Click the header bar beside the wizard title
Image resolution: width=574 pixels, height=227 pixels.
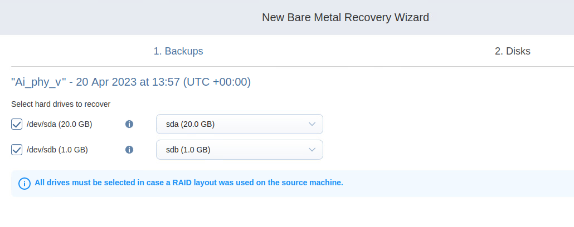(111, 17)
